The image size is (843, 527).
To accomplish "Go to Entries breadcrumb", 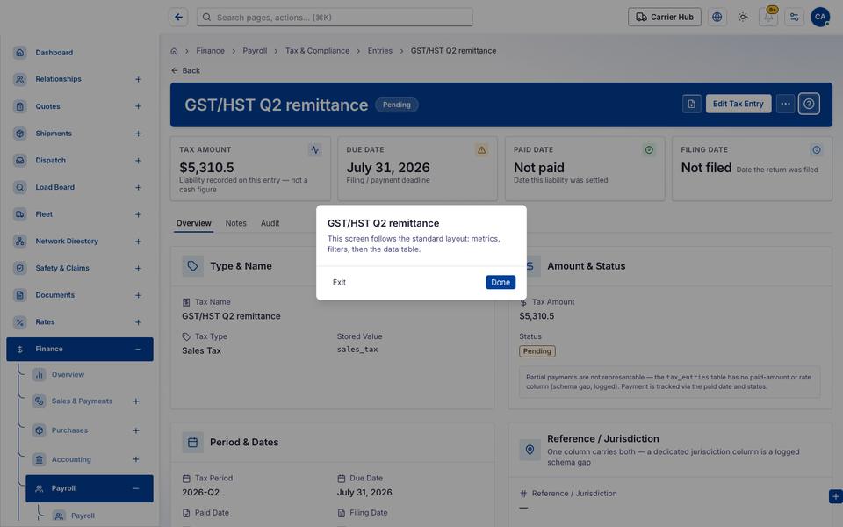I will click(380, 51).
